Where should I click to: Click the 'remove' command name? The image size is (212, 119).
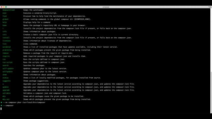5,53
